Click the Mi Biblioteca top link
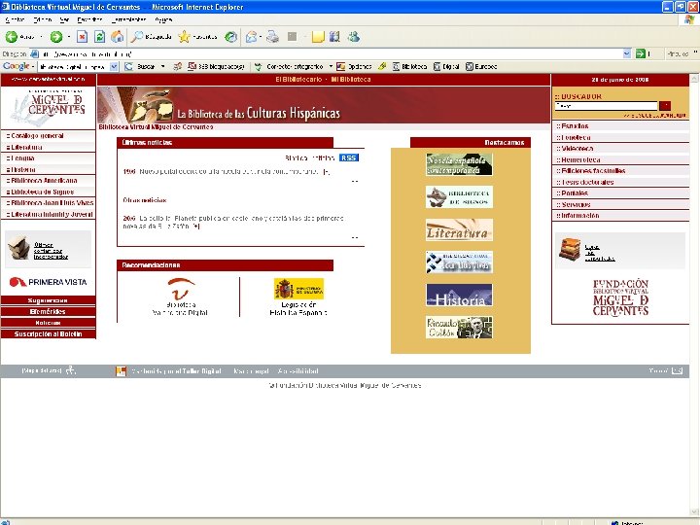The image size is (700, 525). 351,80
